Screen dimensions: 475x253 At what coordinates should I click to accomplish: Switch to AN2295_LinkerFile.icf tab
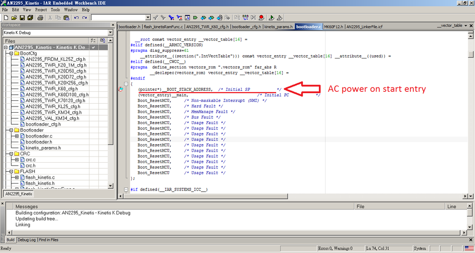click(365, 27)
